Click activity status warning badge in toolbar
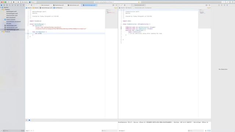 coord(139,2)
